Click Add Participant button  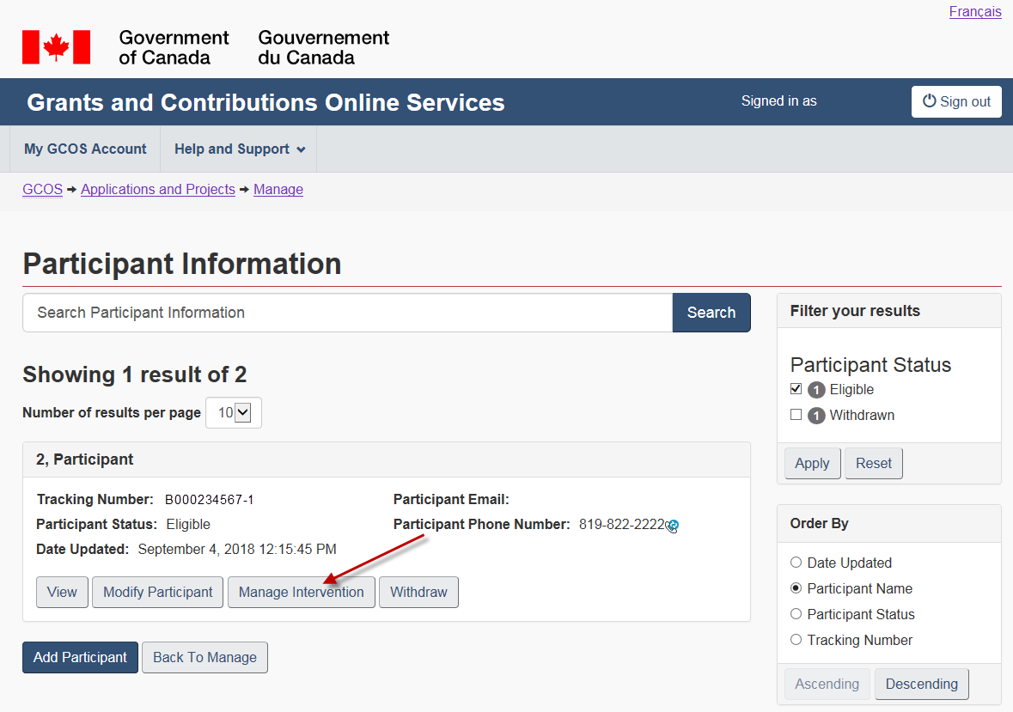(x=80, y=658)
